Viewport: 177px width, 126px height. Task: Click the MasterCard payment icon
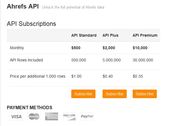point(34,116)
